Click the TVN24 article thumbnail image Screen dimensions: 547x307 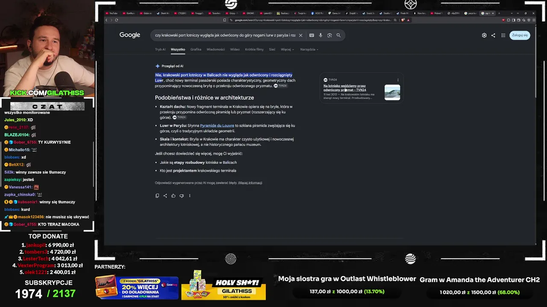pyautogui.click(x=392, y=93)
